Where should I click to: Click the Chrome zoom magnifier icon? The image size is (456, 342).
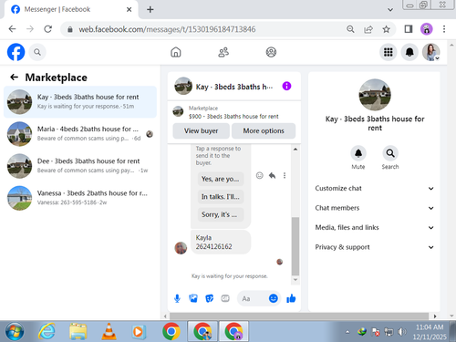pos(350,29)
